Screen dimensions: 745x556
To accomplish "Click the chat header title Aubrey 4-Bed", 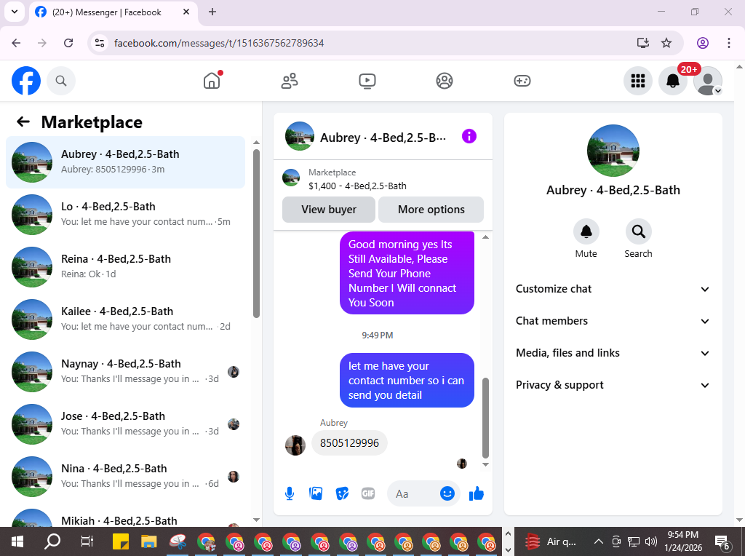I will coord(383,138).
